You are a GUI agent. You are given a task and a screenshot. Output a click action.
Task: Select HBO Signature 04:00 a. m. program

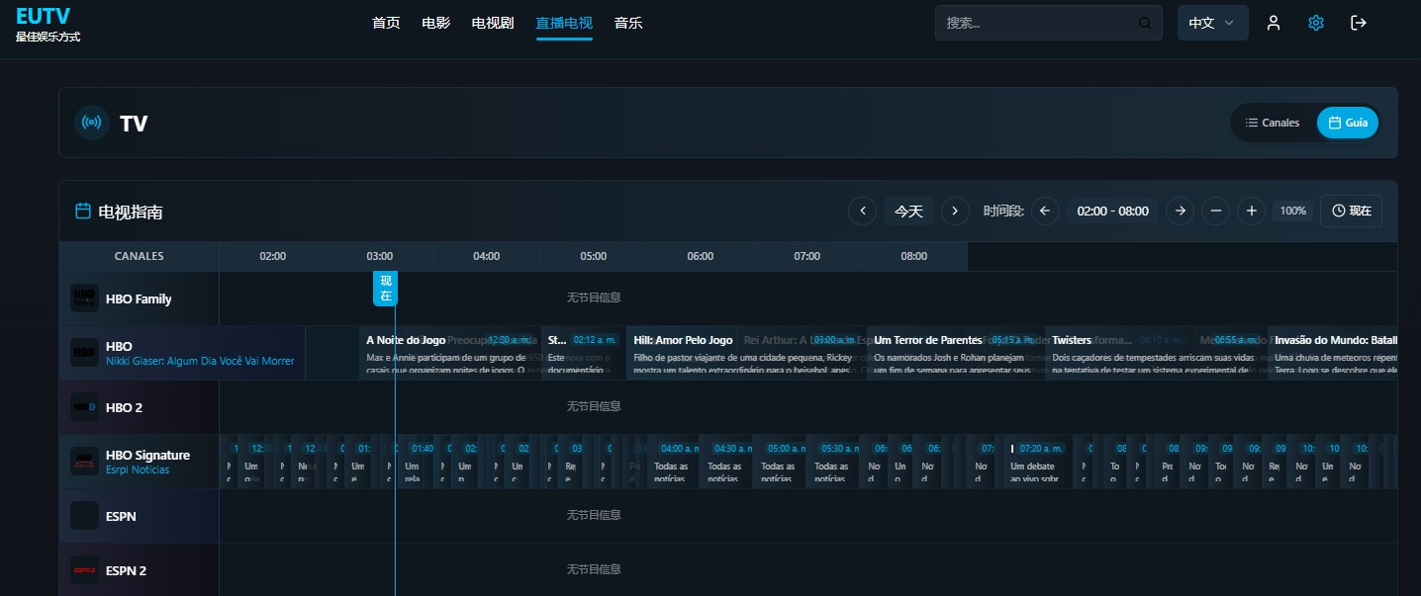(672, 462)
